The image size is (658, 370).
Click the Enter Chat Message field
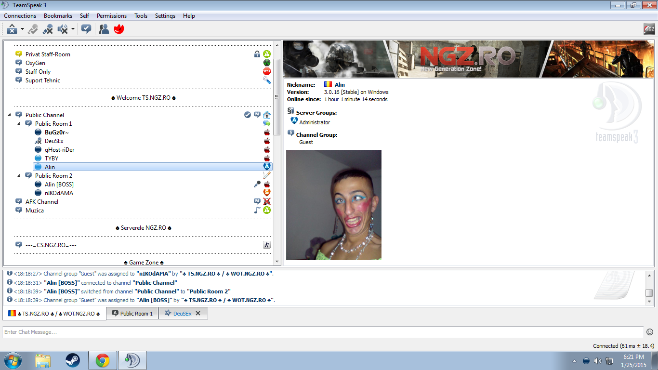click(323, 332)
